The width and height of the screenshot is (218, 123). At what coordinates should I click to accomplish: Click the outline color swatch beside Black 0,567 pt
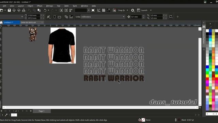point(179,120)
